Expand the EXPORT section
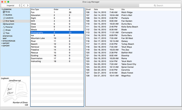The height and width of the screenshot is (110, 182). tap(2, 46)
